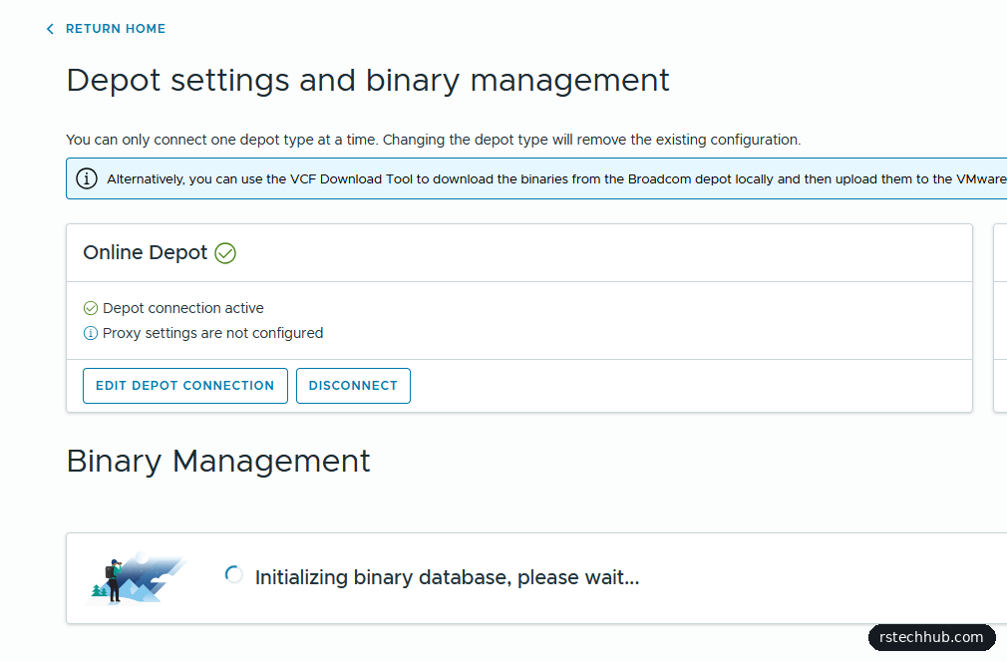Screen dimensions: 1007x662
Task: Click the Proxy settings info icon
Action: [91, 333]
